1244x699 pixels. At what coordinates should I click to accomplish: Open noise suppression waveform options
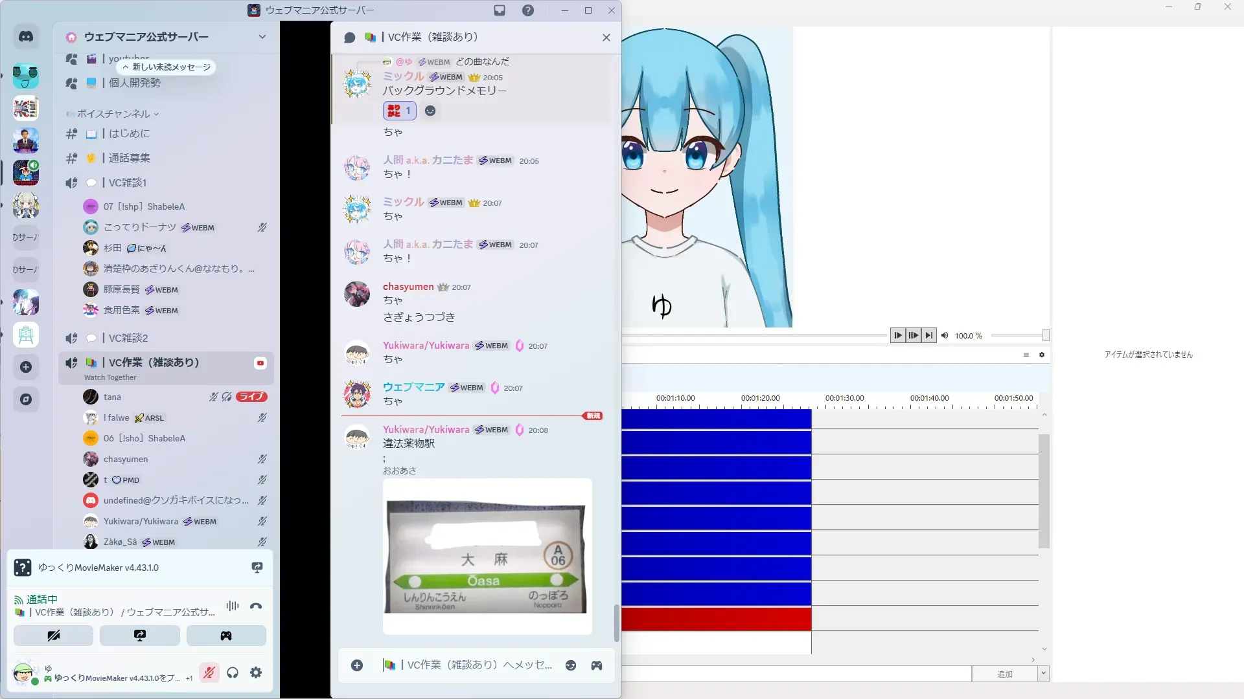(x=232, y=606)
